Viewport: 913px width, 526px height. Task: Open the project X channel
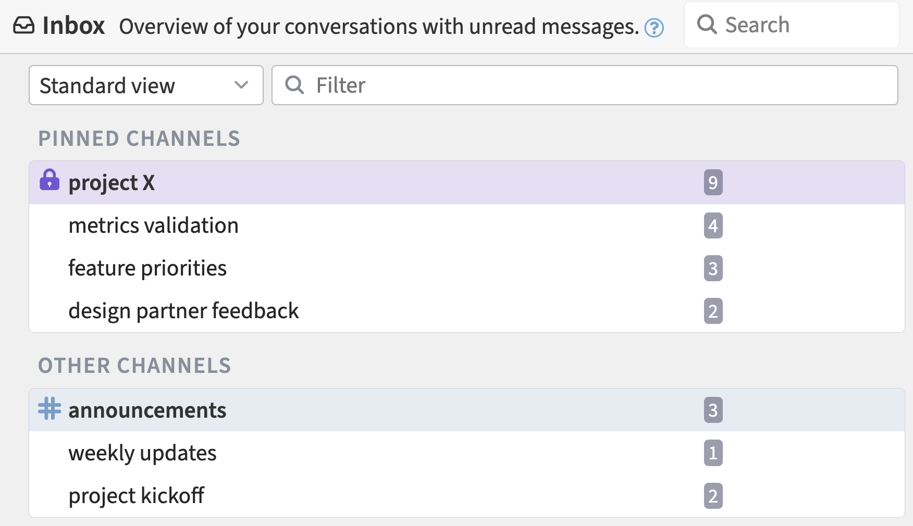tap(111, 182)
